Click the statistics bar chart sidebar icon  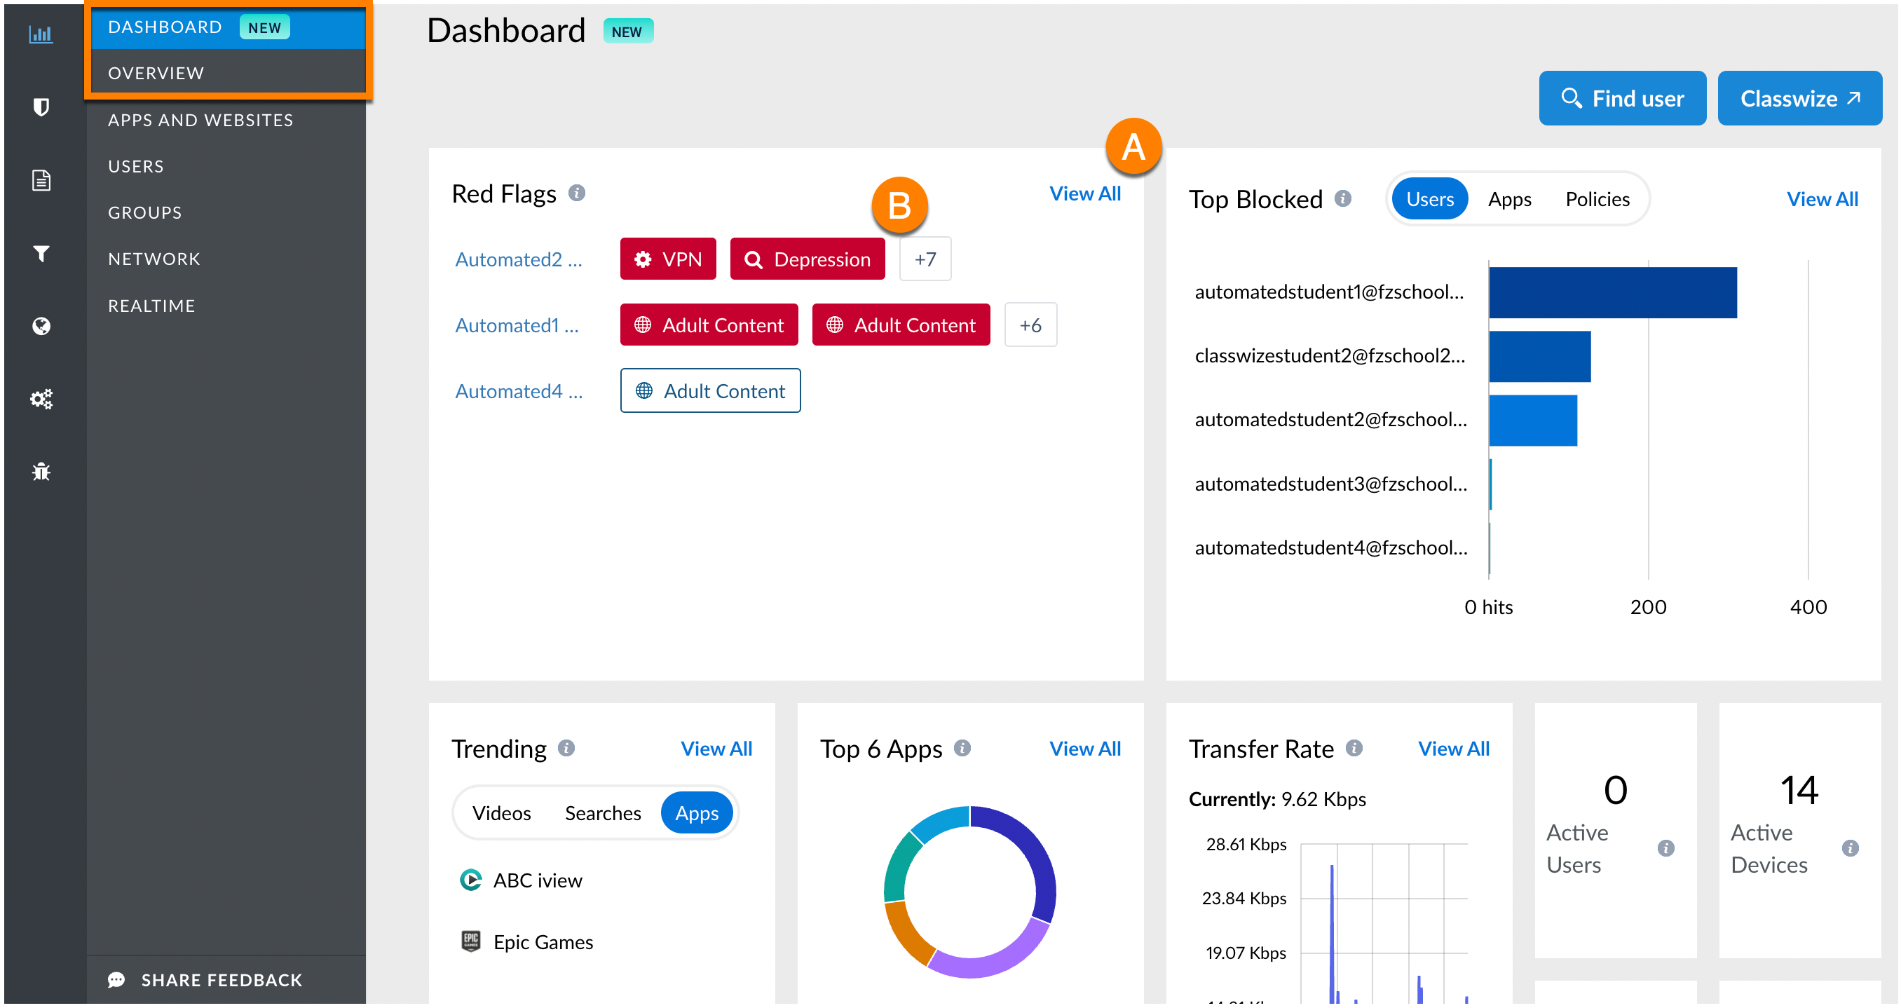[41, 34]
